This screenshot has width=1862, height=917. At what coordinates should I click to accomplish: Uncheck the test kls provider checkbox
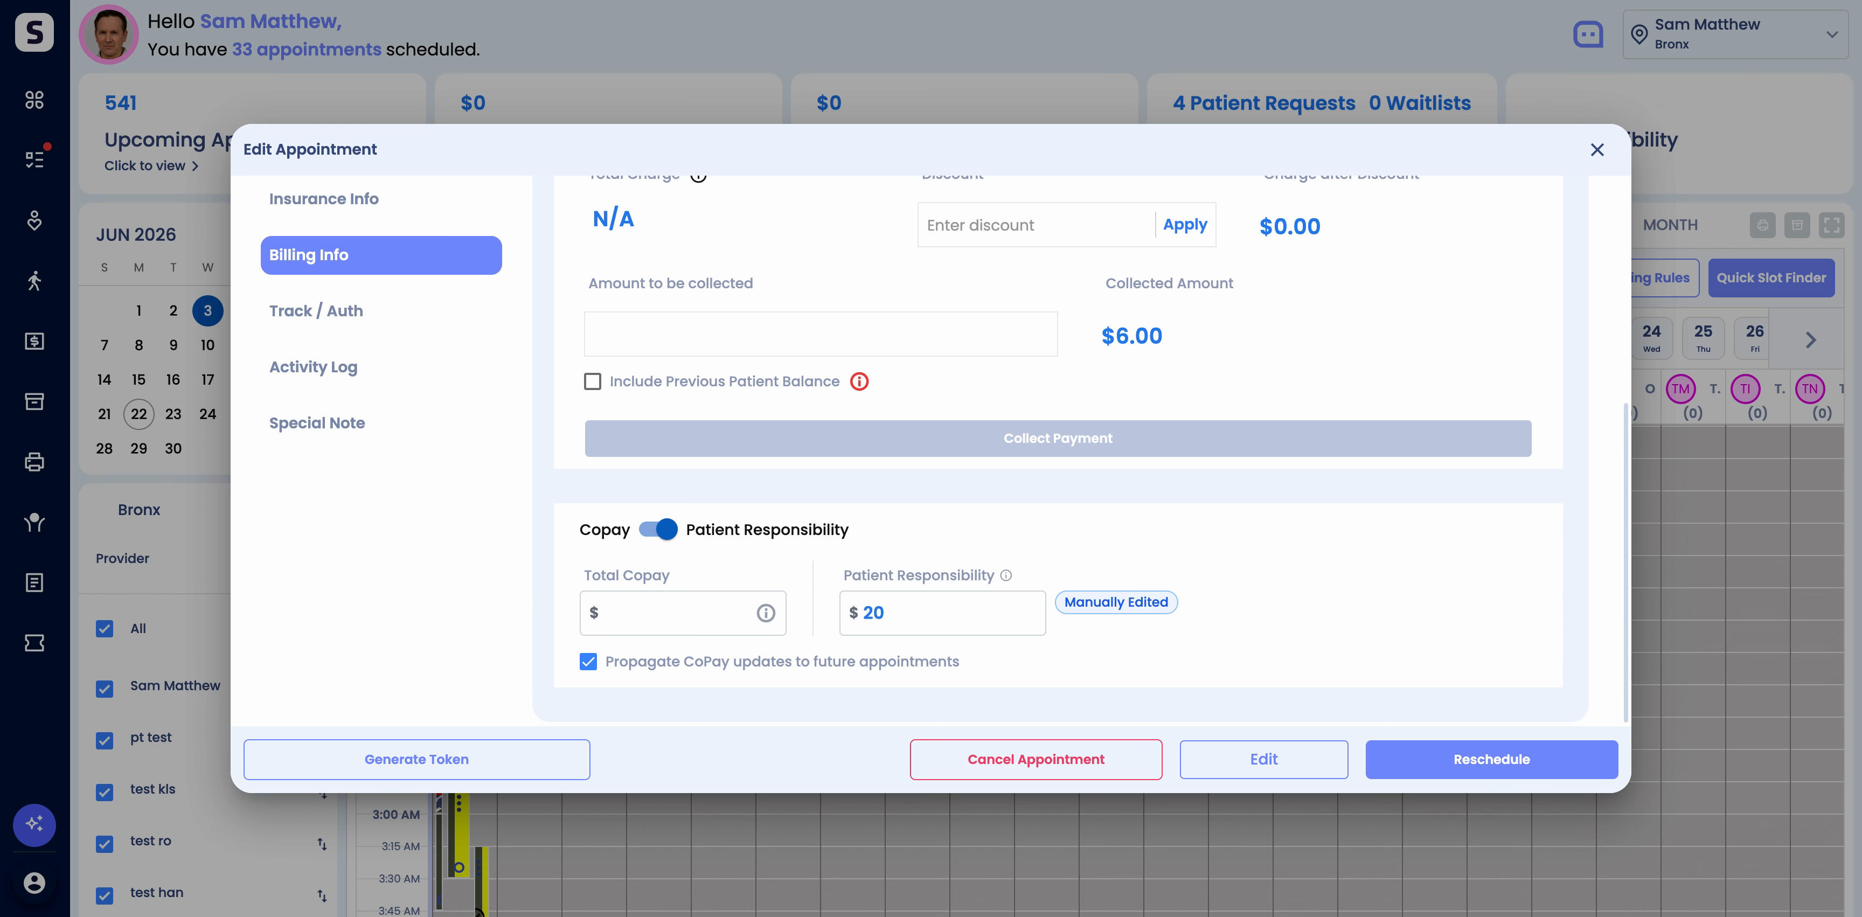click(x=104, y=793)
